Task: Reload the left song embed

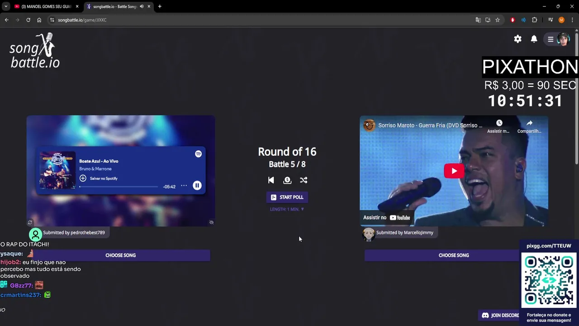Action: (x=30, y=222)
